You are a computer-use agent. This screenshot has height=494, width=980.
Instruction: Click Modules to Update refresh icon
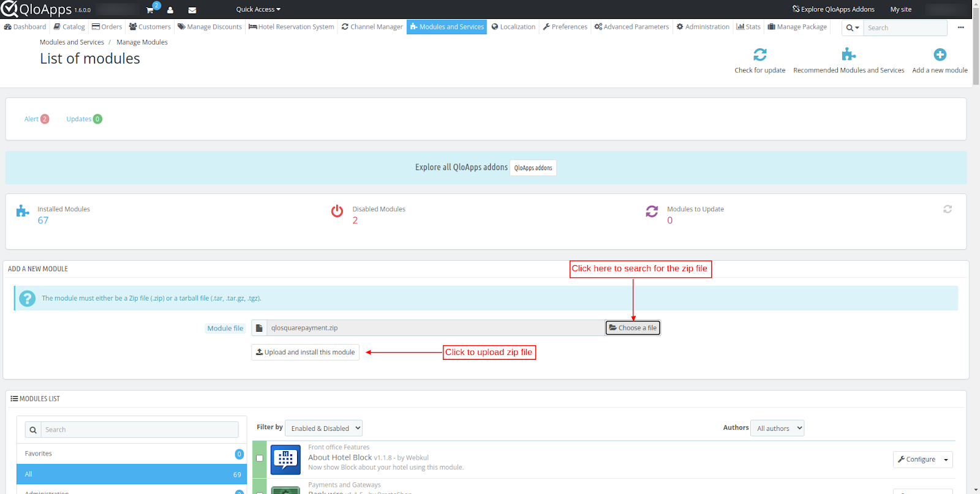[x=652, y=211]
